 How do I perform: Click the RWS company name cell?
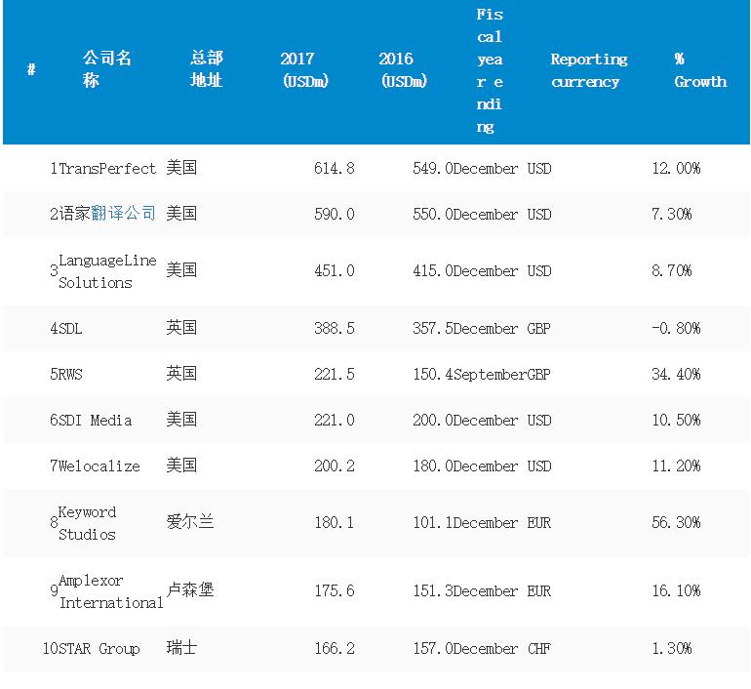(70, 374)
